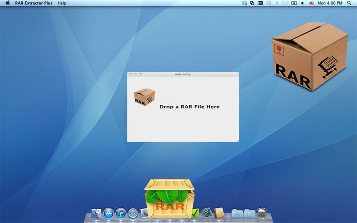Click the small RAR box icon in window

click(145, 97)
